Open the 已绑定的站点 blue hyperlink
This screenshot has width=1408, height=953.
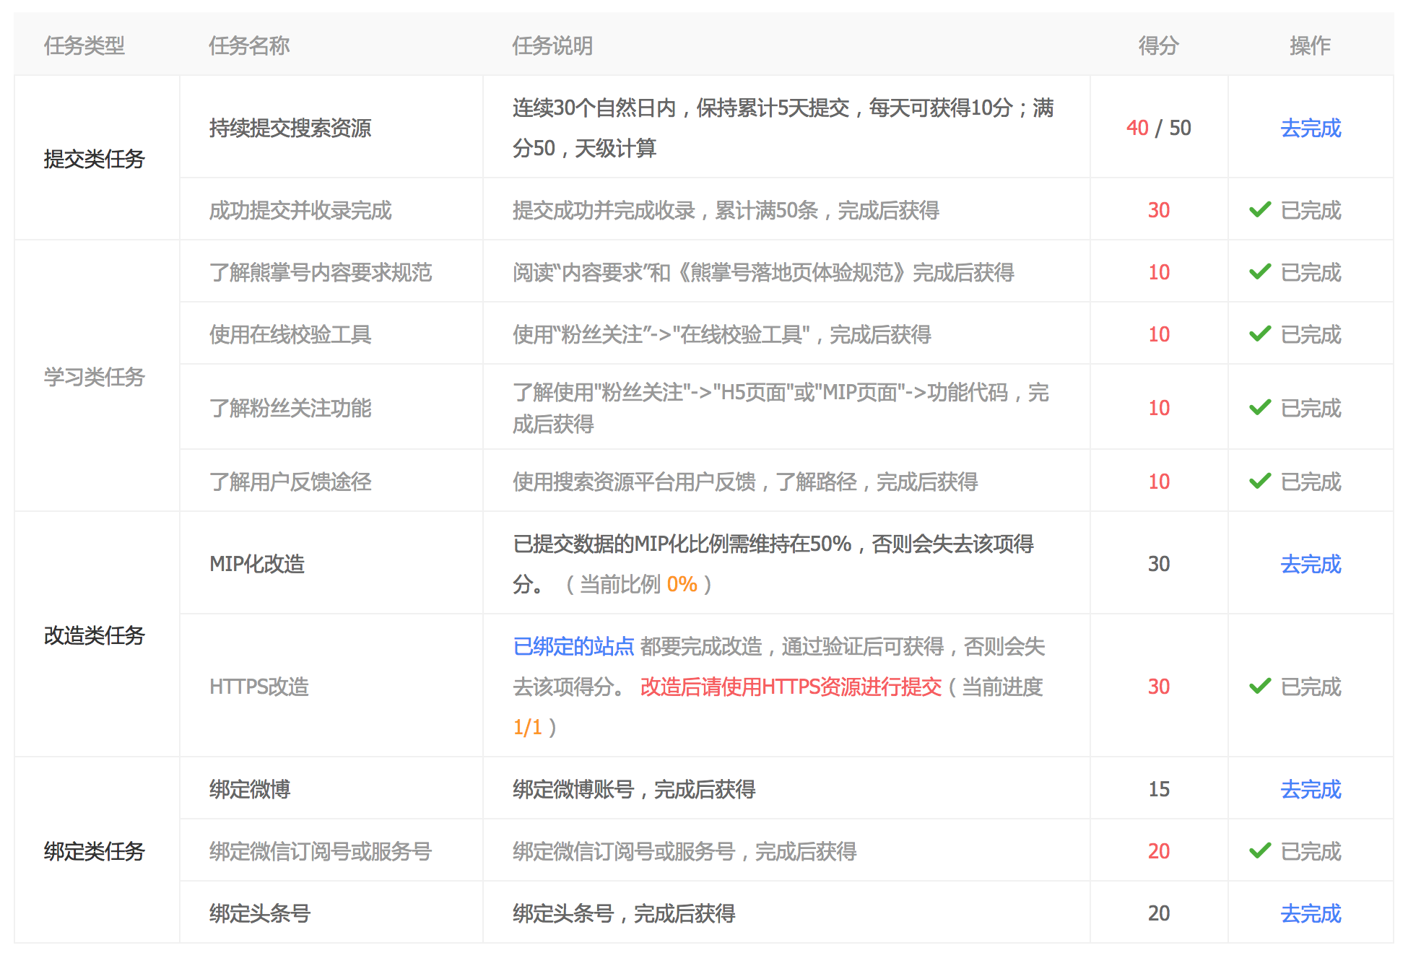point(573,646)
